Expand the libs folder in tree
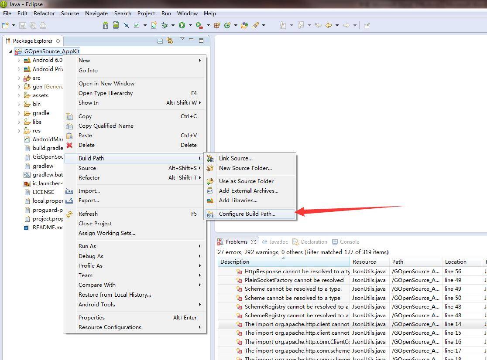This screenshot has width=487, height=360. click(x=19, y=122)
